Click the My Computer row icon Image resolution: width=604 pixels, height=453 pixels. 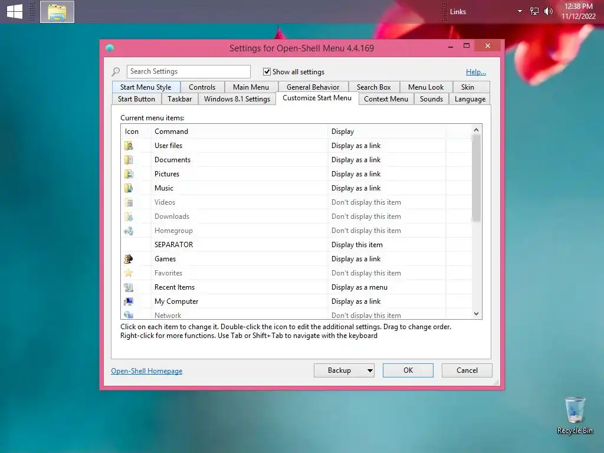pos(129,301)
